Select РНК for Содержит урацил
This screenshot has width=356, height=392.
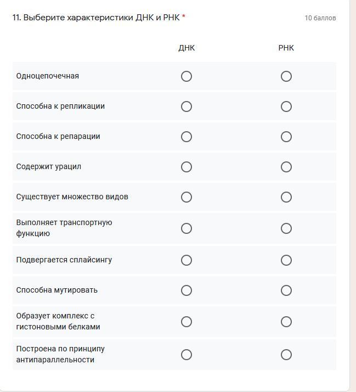pos(286,167)
